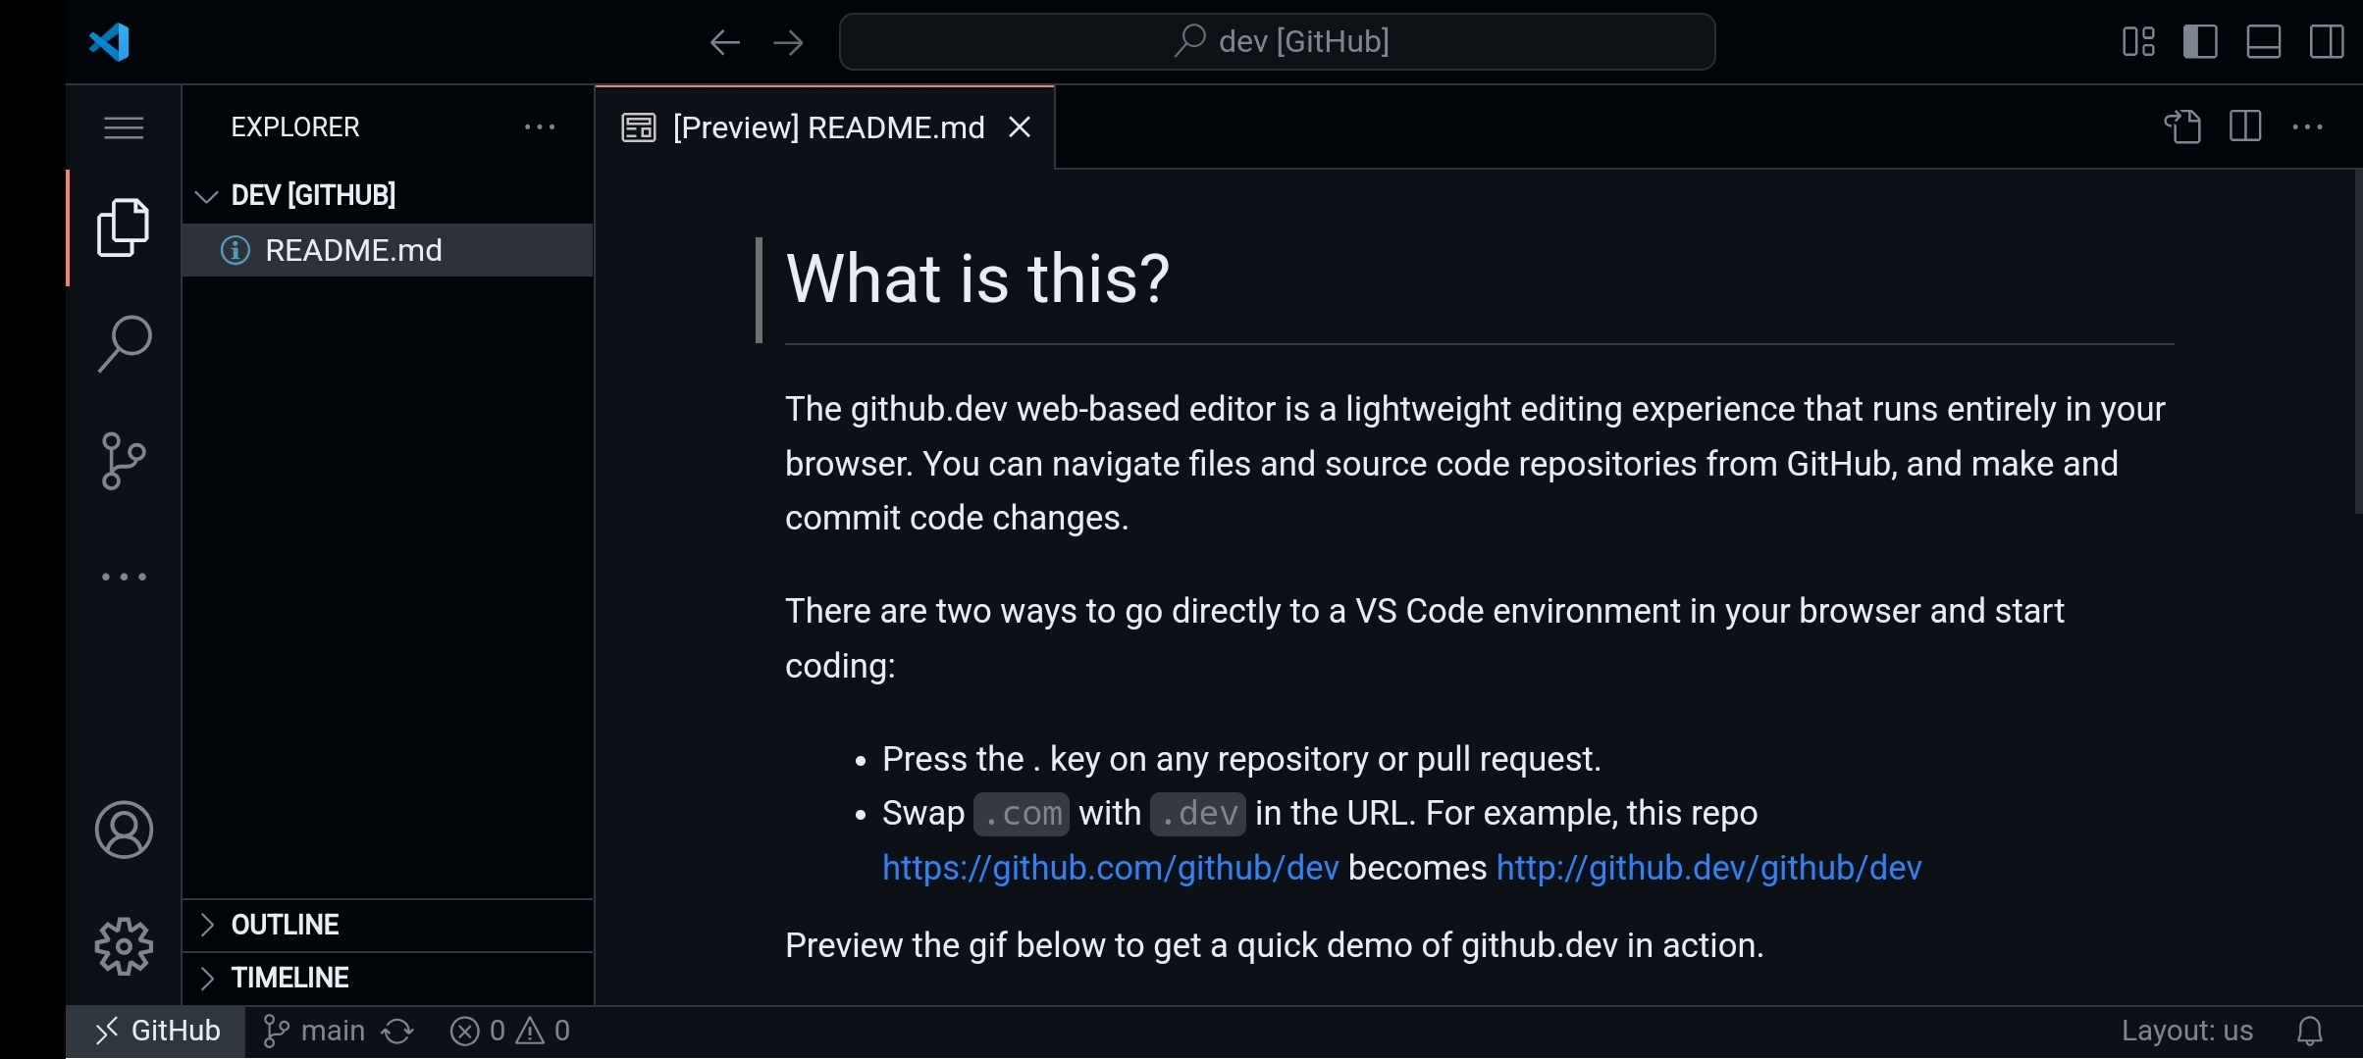The image size is (2363, 1059).
Task: Go forward with the right arrow
Action: [788, 42]
